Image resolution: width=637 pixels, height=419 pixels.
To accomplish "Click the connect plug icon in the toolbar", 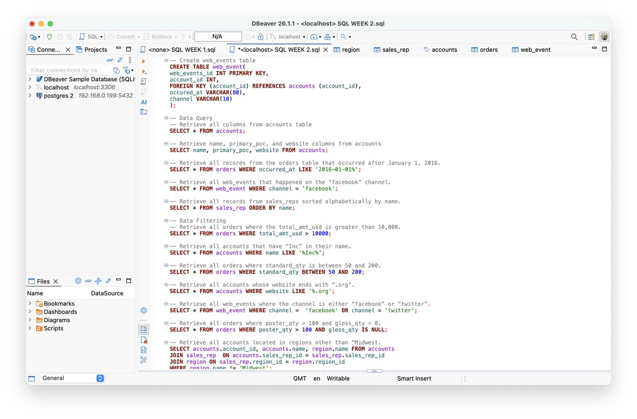I will pos(49,37).
